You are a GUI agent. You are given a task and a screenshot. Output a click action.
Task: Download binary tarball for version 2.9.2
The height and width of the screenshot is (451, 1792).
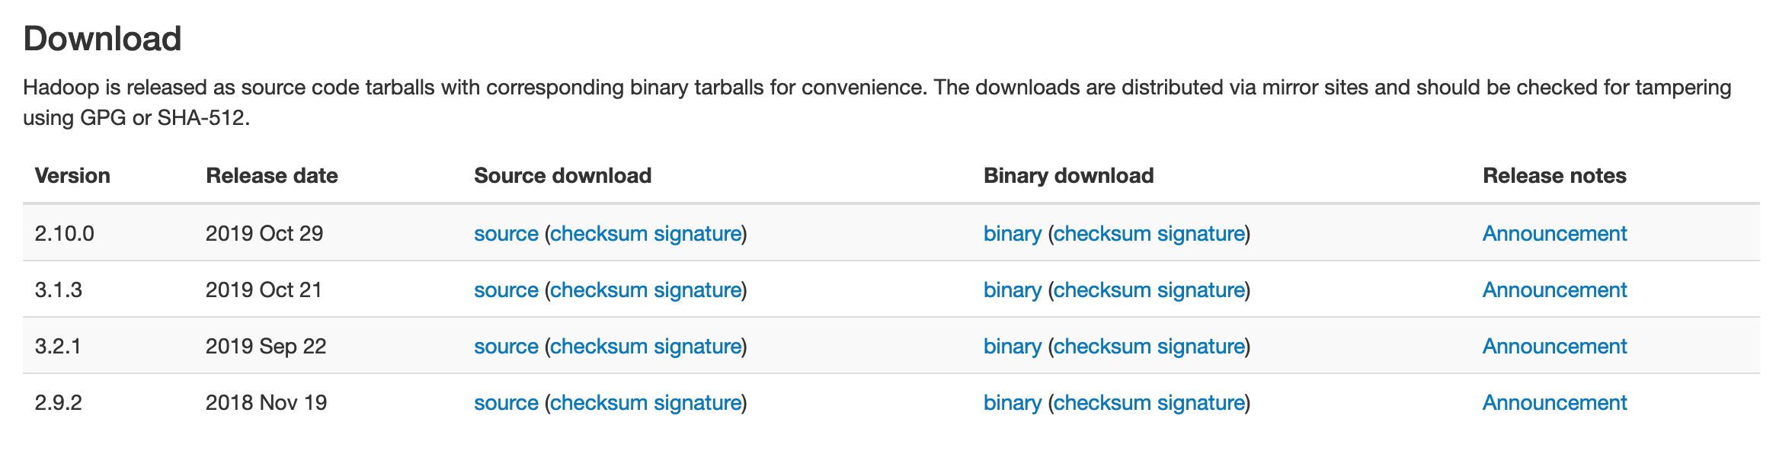[x=1013, y=402]
